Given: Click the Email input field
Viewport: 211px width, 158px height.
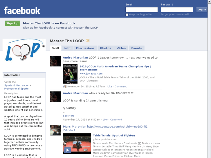Looking at the screenshot, I should pyautogui.click(x=142, y=10).
